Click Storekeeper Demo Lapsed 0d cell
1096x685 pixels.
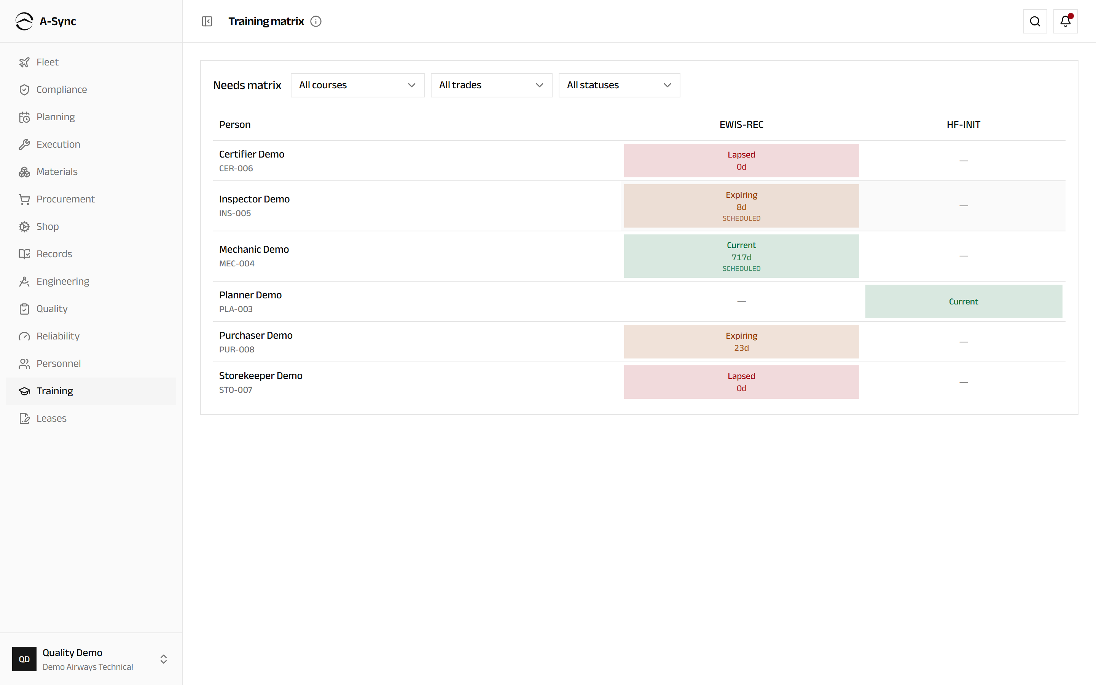click(x=741, y=382)
